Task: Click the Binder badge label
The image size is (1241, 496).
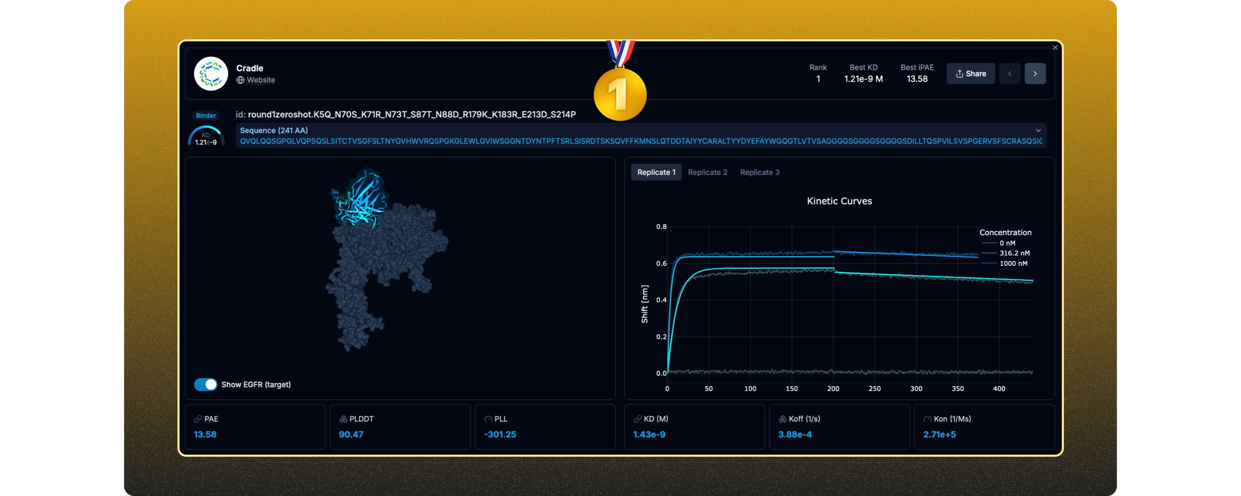Action: (x=206, y=116)
